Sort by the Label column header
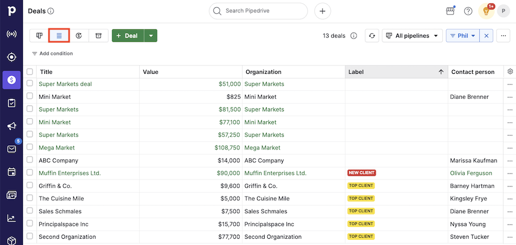This screenshot has width=516, height=245. pos(396,72)
